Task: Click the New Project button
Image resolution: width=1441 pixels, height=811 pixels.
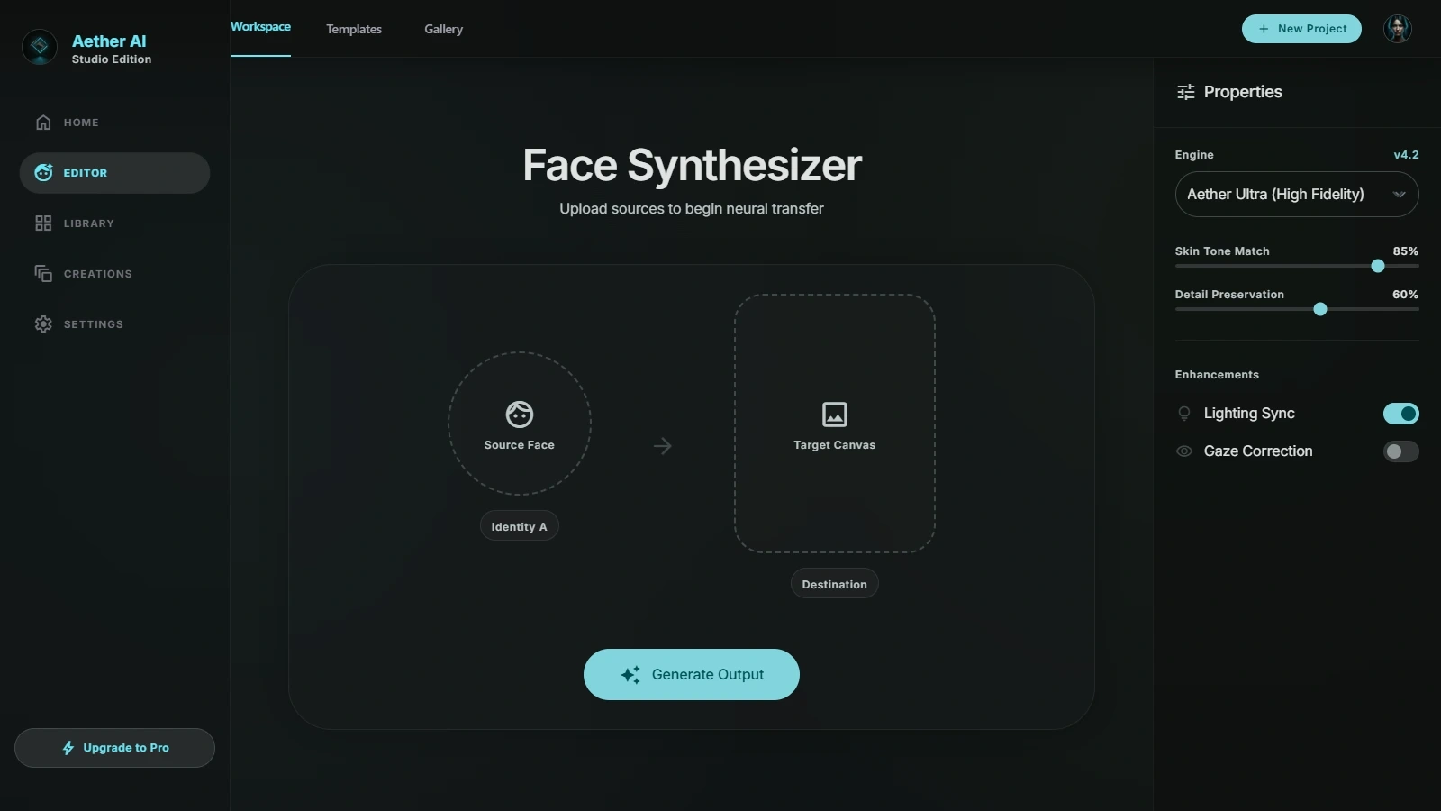Action: coord(1301,29)
